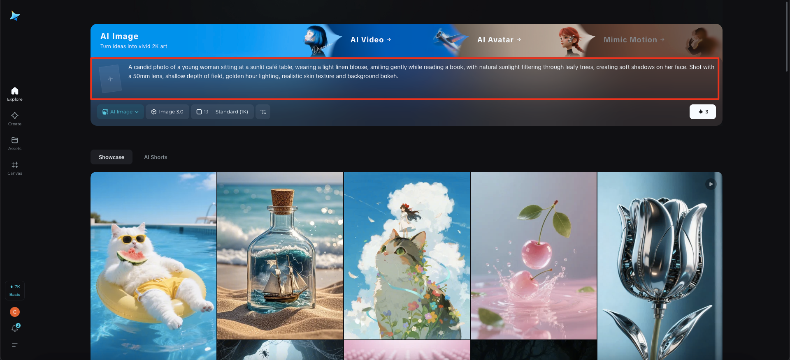The image size is (790, 360).
Task: Click the page vertical scrollbar
Action: click(x=787, y=37)
